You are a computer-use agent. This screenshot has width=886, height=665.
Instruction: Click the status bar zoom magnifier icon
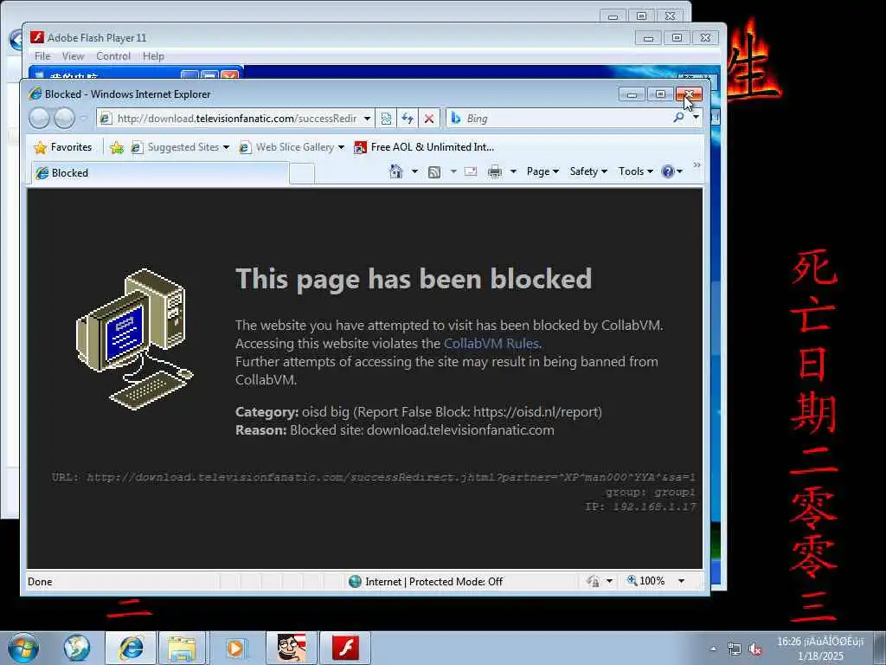point(632,580)
